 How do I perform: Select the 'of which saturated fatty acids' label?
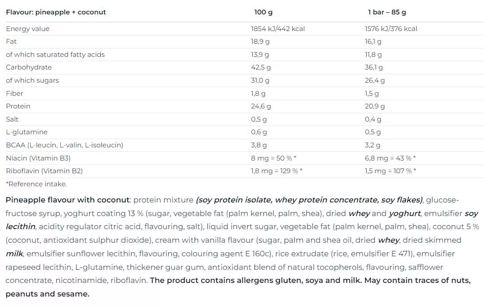click(x=55, y=55)
